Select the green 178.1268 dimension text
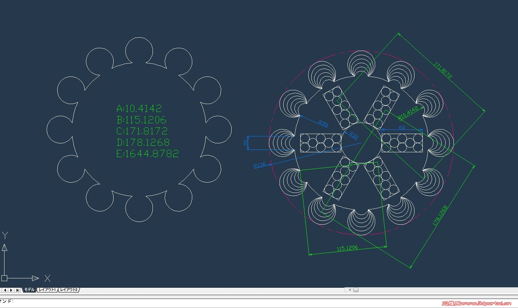Image resolution: width=518 pixels, height=308 pixels. pos(440,216)
